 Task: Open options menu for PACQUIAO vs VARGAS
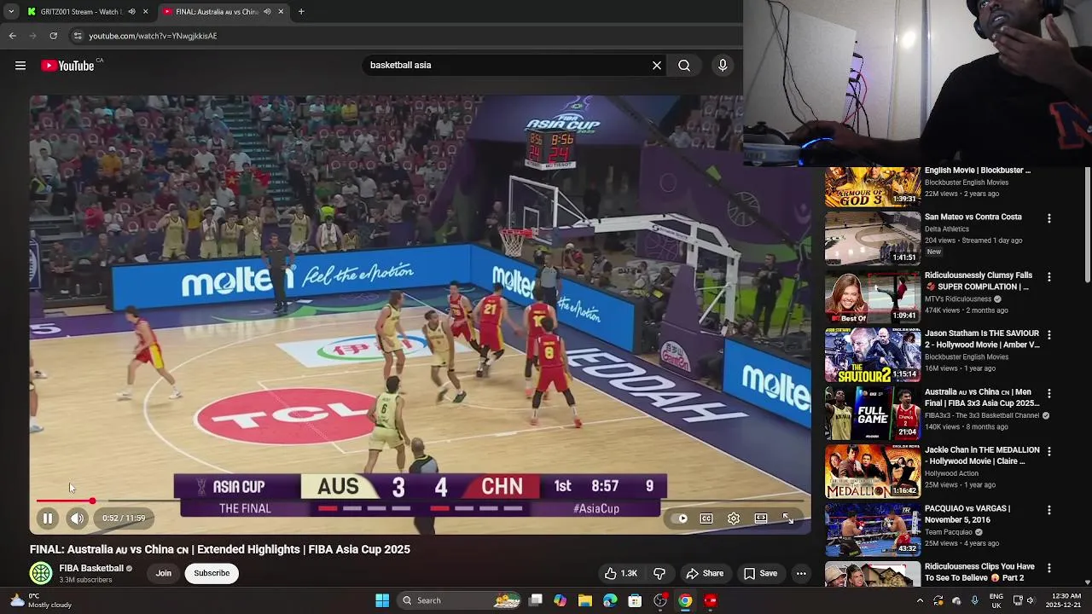click(1049, 510)
